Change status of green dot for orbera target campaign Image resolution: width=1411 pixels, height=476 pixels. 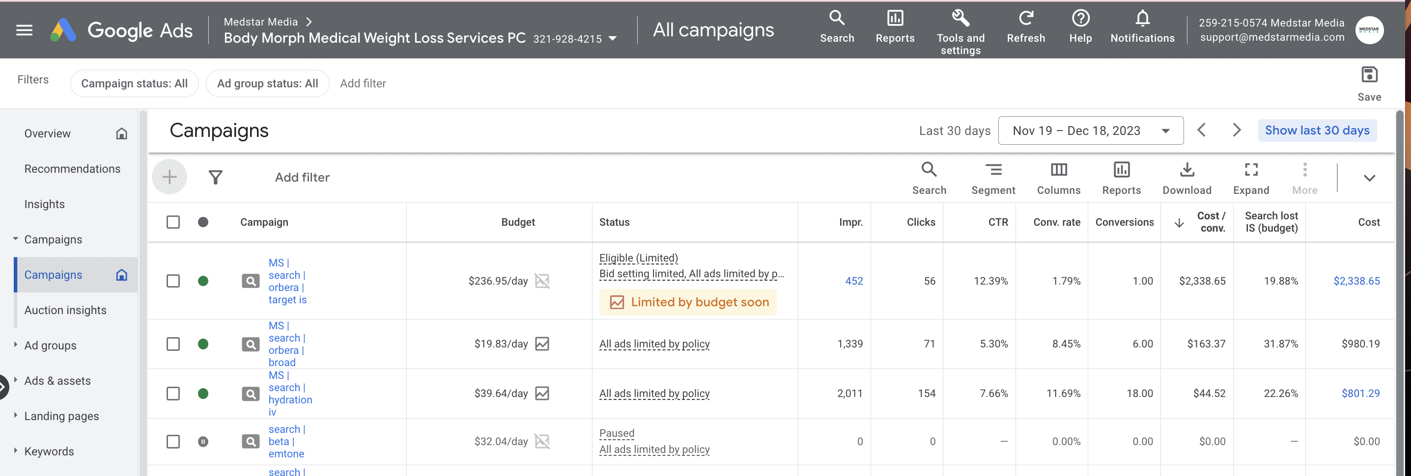203,281
